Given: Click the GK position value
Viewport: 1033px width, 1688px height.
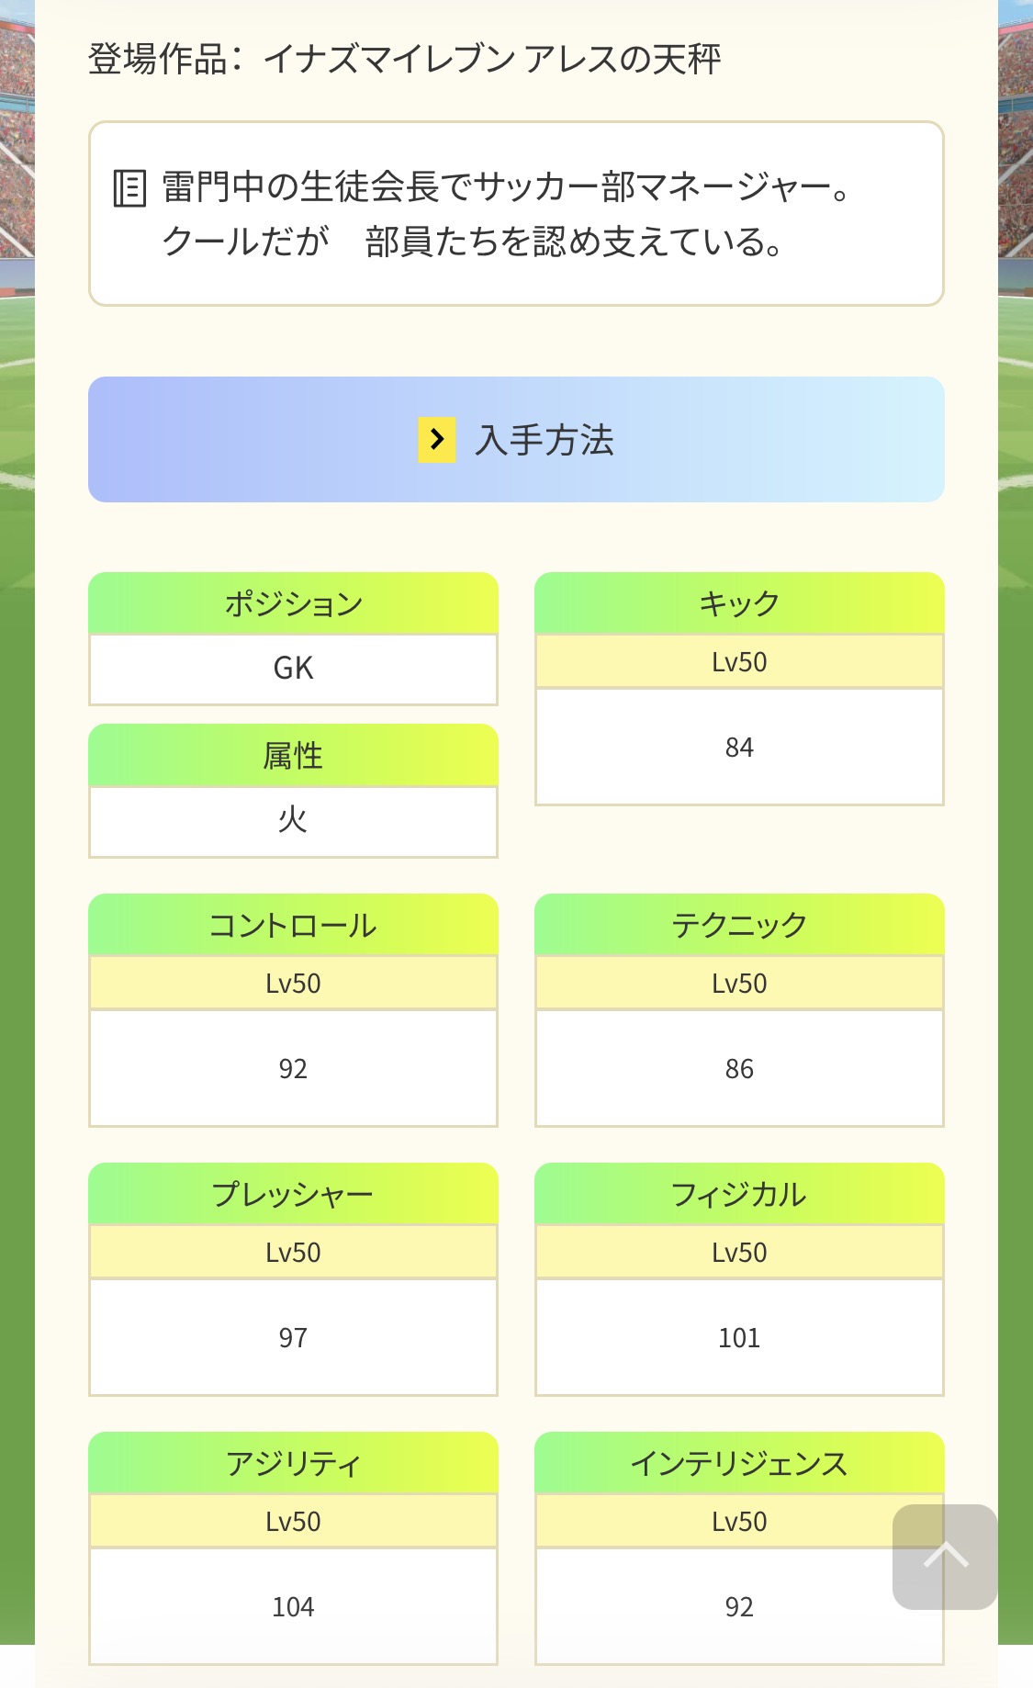Looking at the screenshot, I should coord(293,669).
